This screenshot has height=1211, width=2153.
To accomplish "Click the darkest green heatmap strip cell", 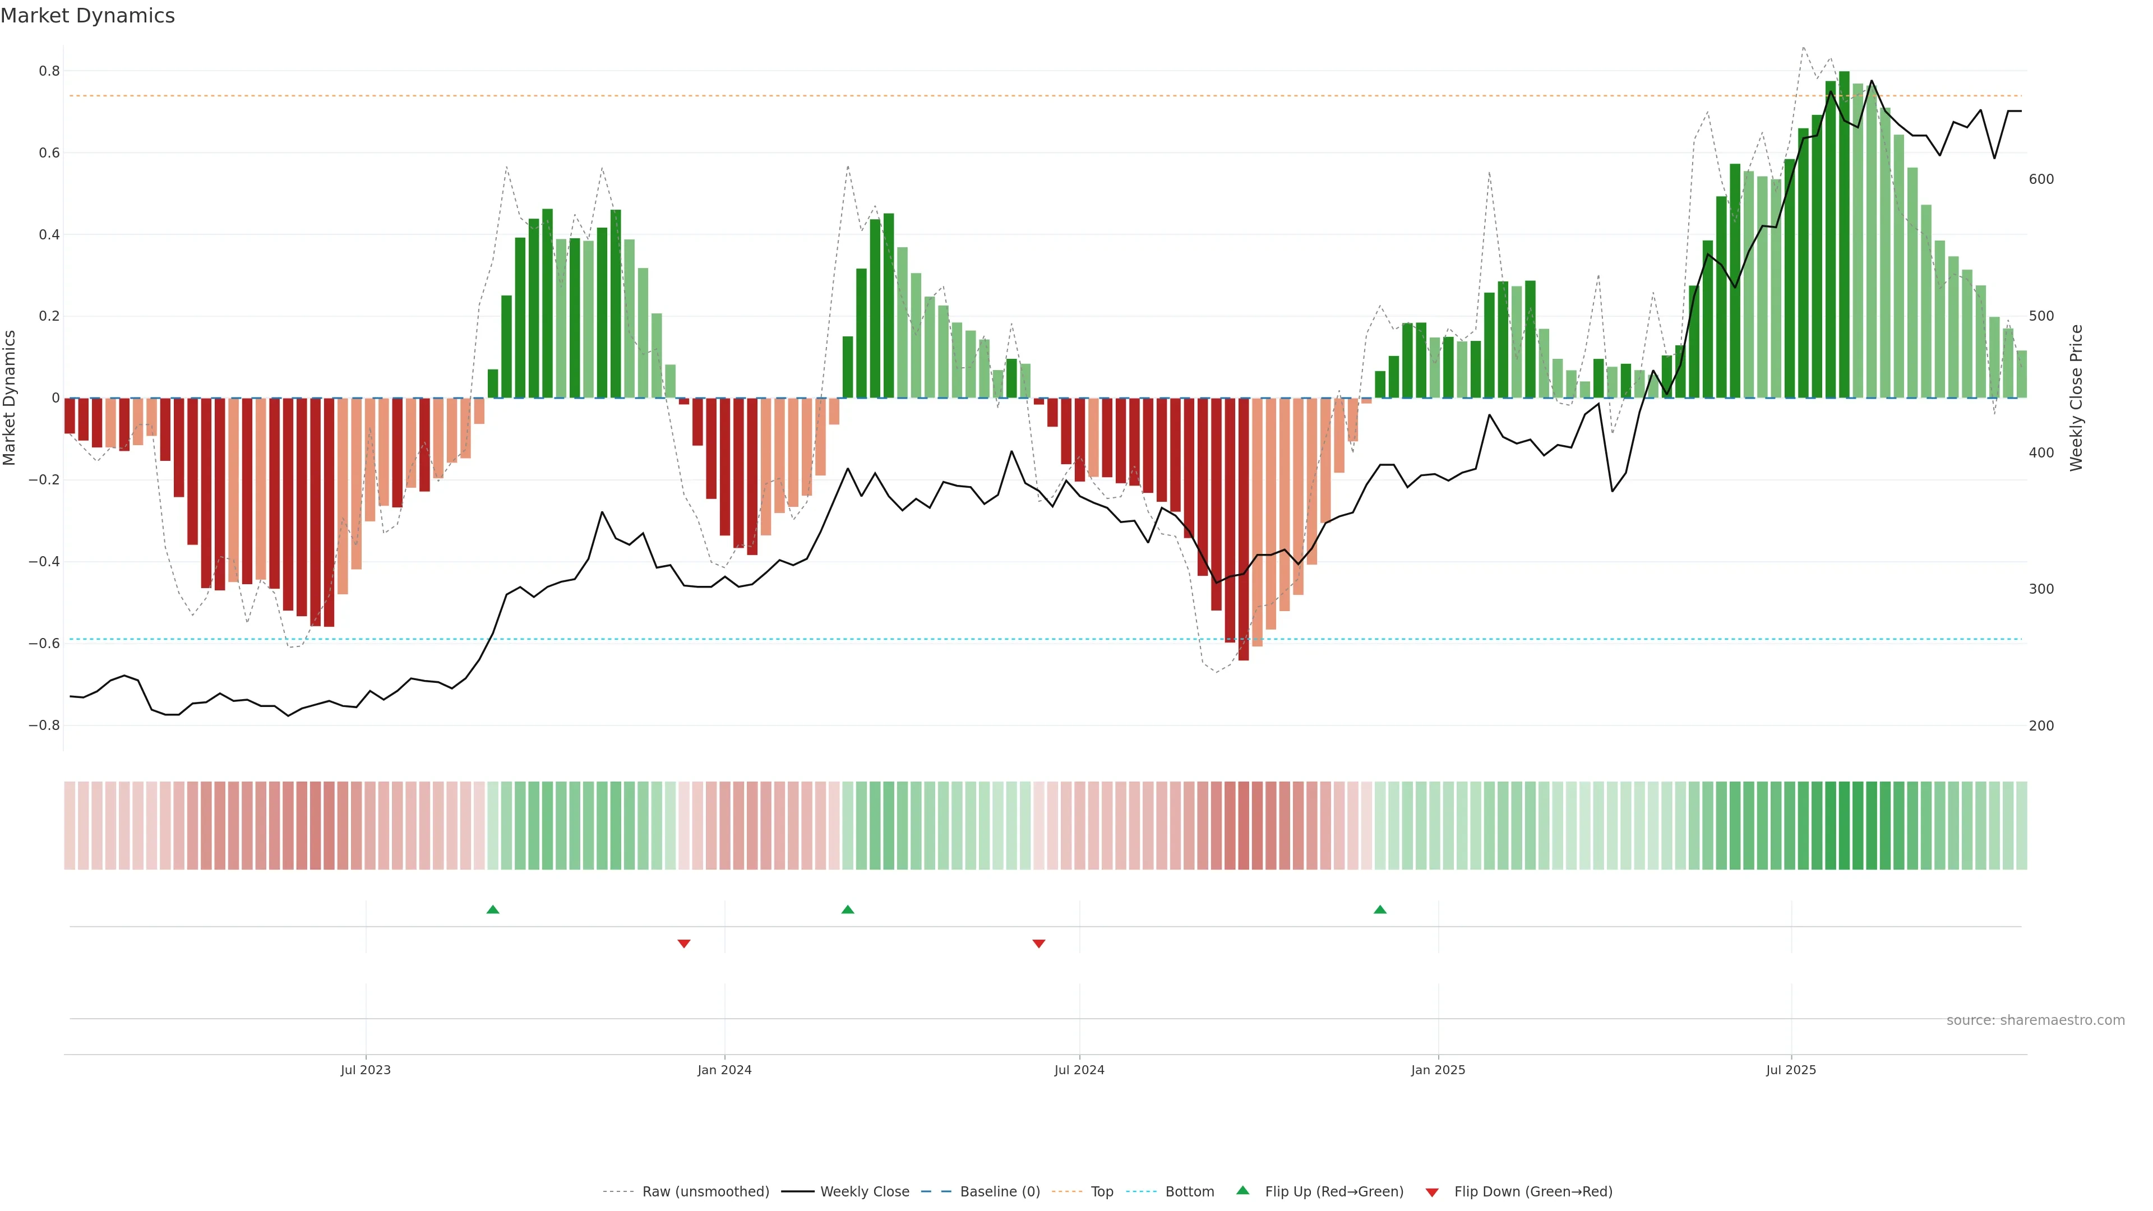I will click(1844, 825).
